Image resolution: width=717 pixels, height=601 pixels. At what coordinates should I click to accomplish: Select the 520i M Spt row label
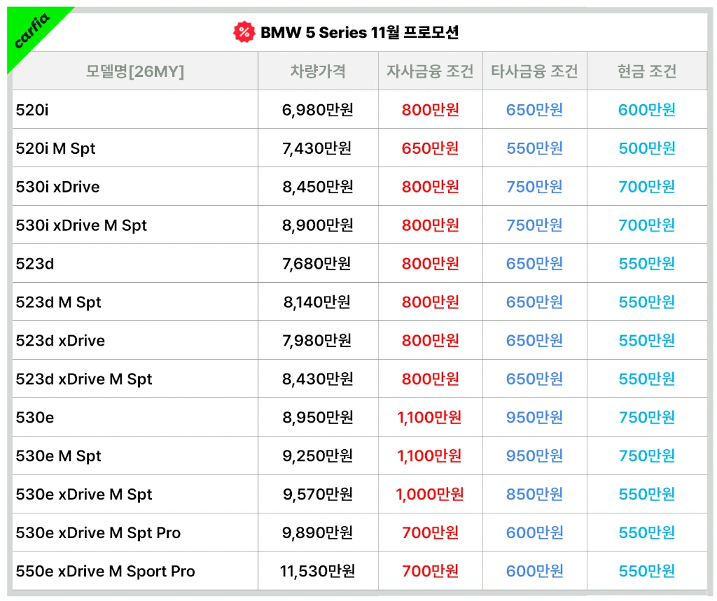tap(55, 148)
